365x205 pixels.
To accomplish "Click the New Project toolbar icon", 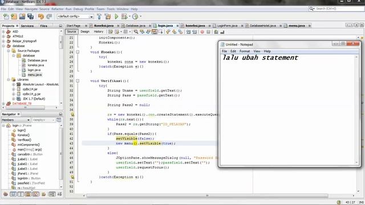I will [14, 17].
